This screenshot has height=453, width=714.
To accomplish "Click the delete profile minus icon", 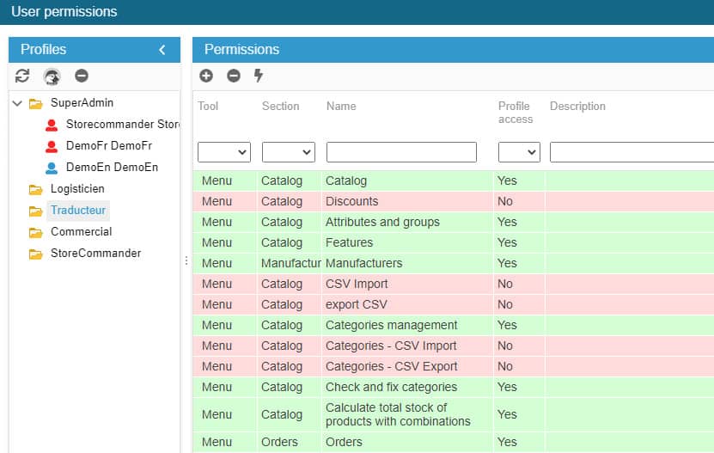I will 82,77.
